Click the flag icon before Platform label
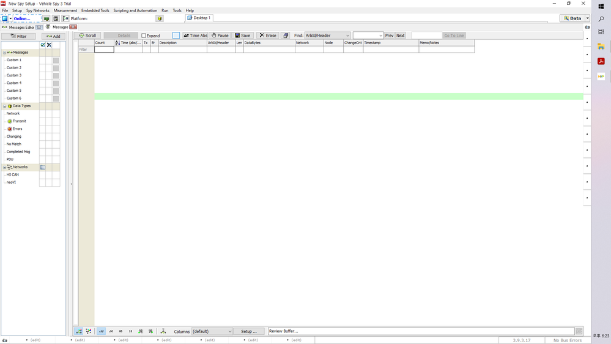611x344 pixels. tap(65, 18)
